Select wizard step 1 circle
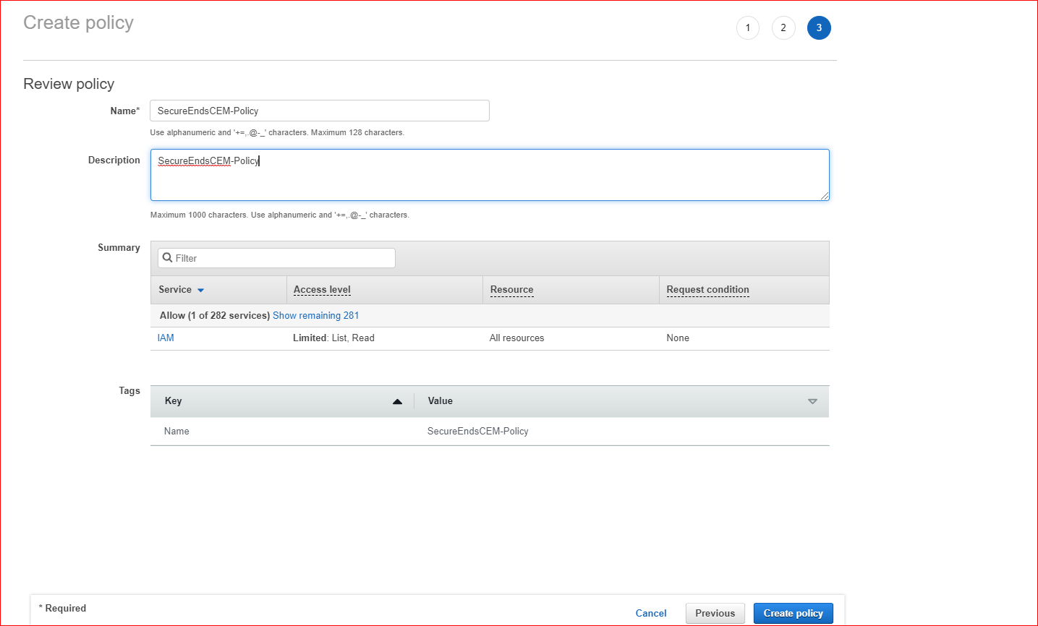 748,27
